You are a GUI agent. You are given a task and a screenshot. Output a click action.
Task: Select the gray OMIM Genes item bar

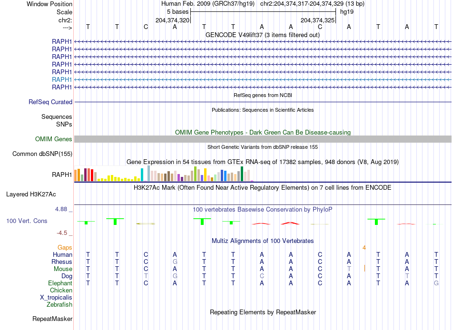click(263, 139)
